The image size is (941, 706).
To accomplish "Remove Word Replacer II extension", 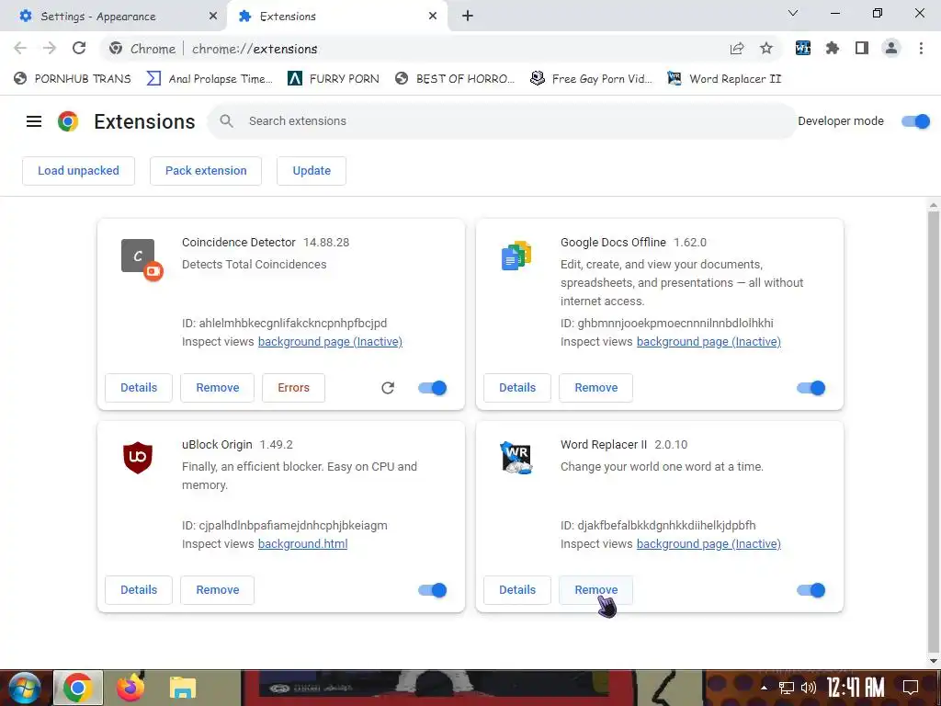I will [595, 590].
